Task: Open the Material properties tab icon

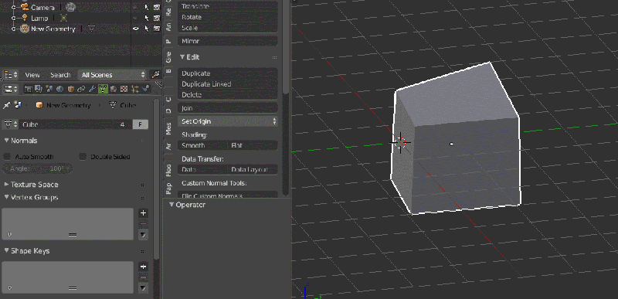Action: (113, 89)
